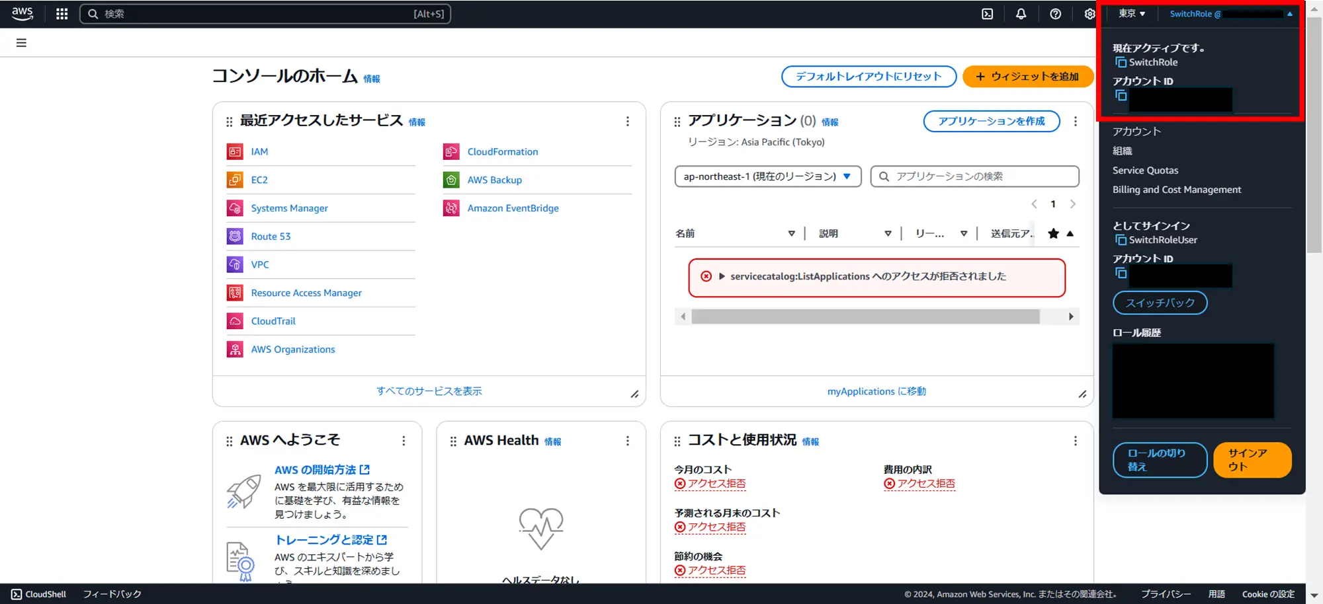Open the CloudShell icon in top bar
The image size is (1323, 604).
click(987, 14)
